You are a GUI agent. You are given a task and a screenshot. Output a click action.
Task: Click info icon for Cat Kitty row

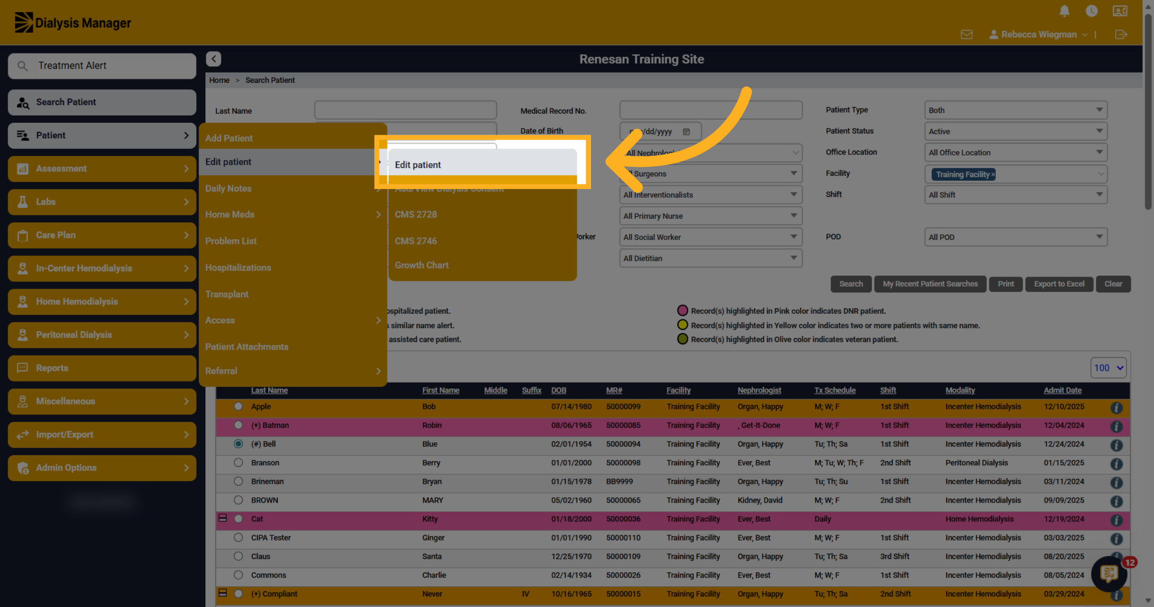click(1116, 520)
